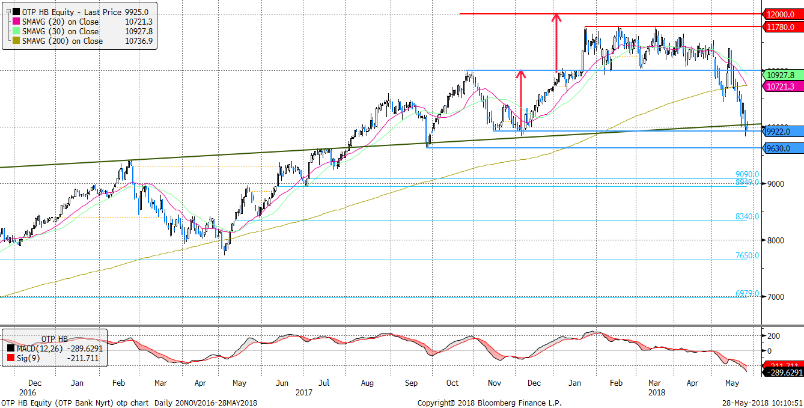Click the Feb 2018 label on time axis
804x408 pixels.
616,382
